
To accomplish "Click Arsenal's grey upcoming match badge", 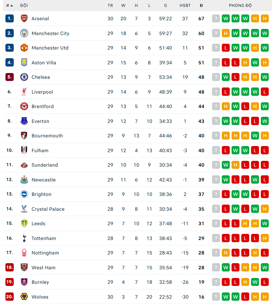I will [x=216, y=18].
